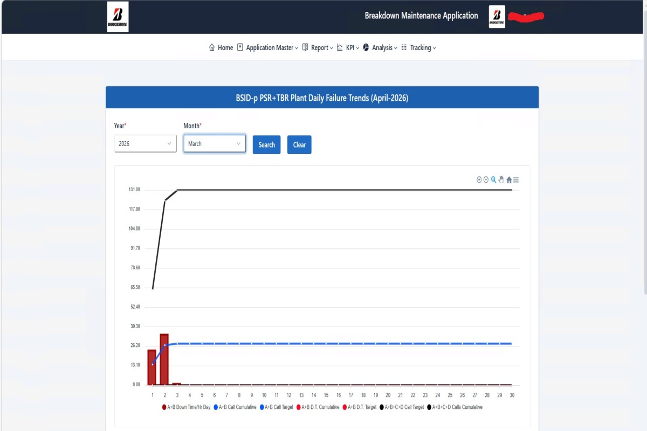Toggle A+B Down Time/Hr Day legend series

coord(187,407)
